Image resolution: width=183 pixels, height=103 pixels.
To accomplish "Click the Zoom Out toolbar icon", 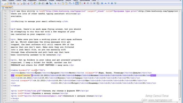I will 58,3.
